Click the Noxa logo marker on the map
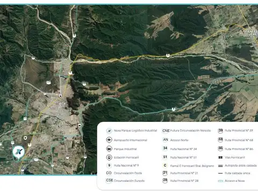 18,152
